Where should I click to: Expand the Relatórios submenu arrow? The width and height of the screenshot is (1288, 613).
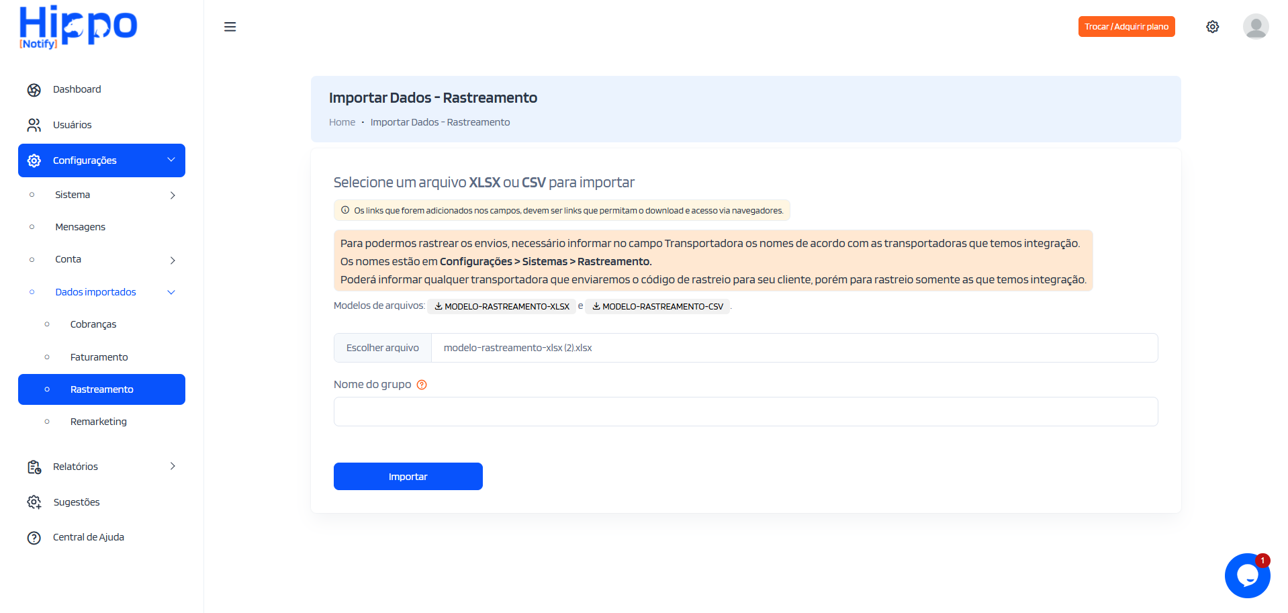tap(173, 466)
